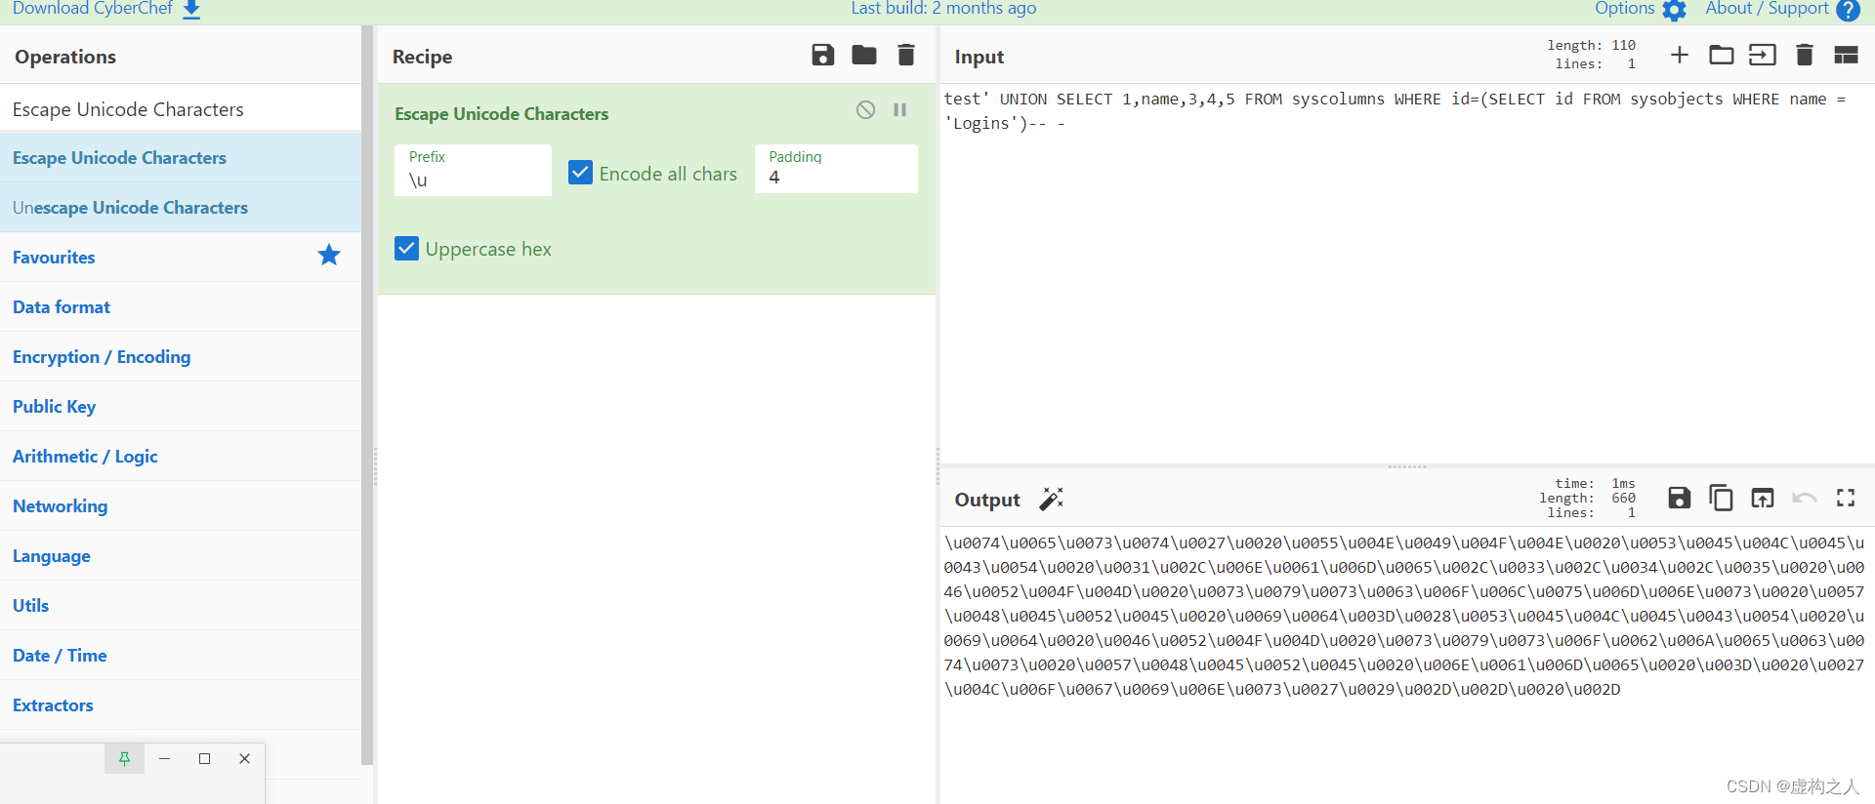Maximize the small floating window

point(204,758)
